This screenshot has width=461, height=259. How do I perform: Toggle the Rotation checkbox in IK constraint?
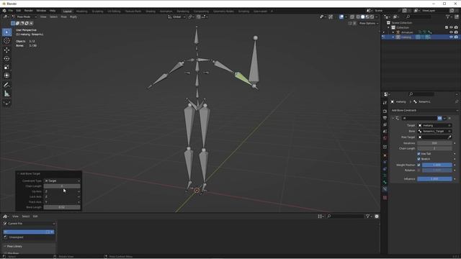tap(419, 171)
